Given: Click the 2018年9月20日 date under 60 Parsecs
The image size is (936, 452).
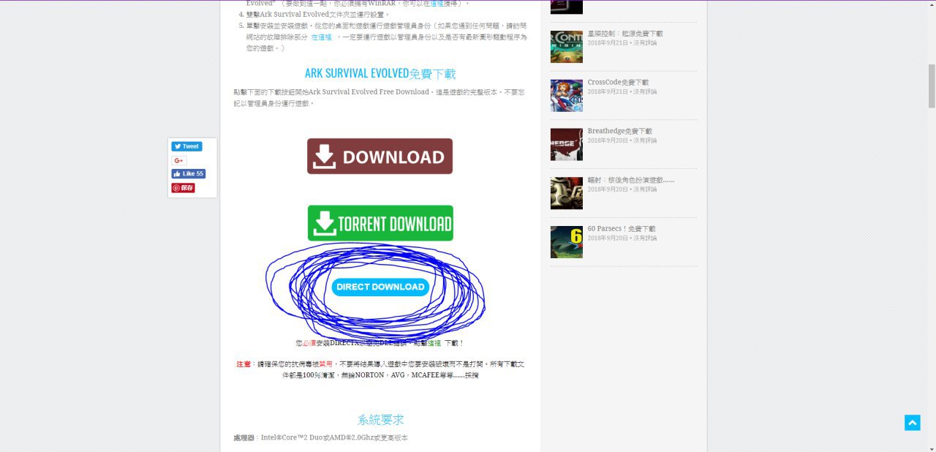Looking at the screenshot, I should [607, 238].
